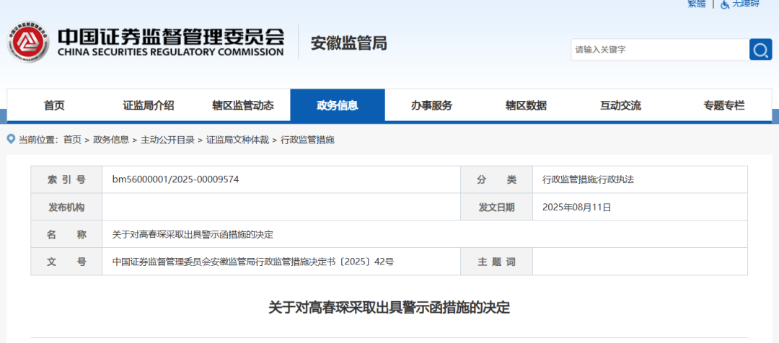Image resolution: width=779 pixels, height=343 pixels.
Task: Open the 证监局介绍 navigation tab
Action: click(149, 105)
